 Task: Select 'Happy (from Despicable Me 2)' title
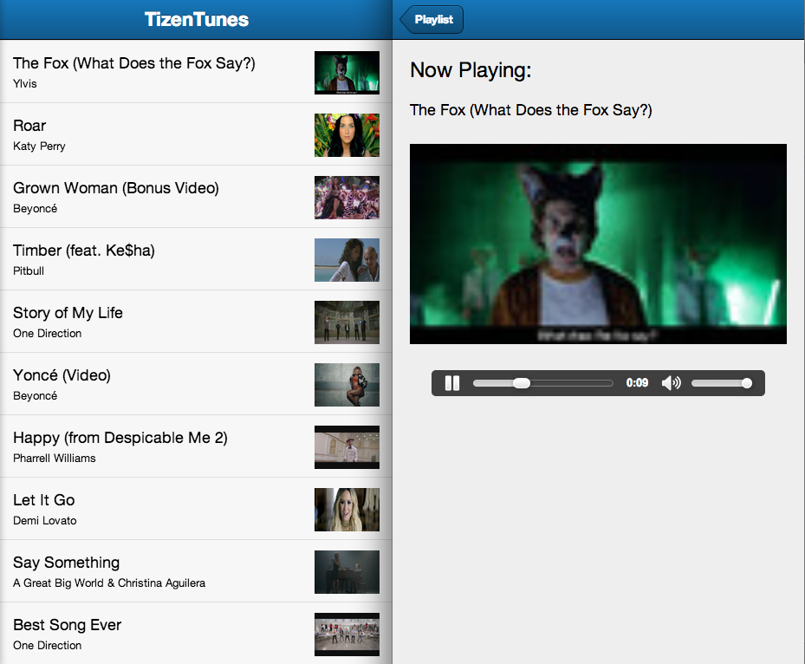[x=120, y=438]
